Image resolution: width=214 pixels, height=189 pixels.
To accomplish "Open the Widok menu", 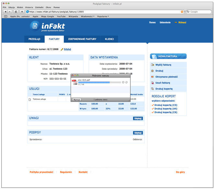I will click(x=20, y=7).
